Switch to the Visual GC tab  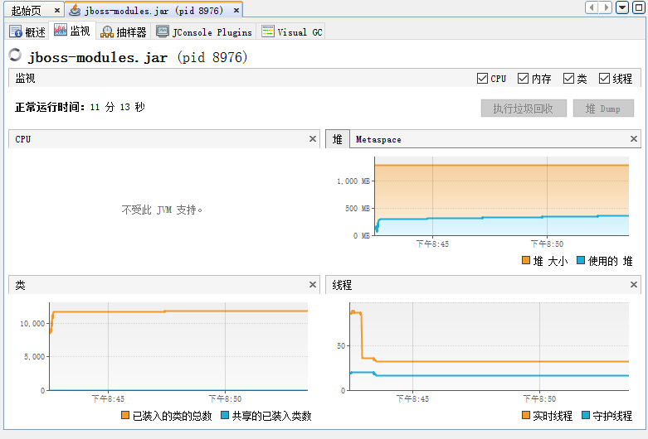(x=292, y=31)
